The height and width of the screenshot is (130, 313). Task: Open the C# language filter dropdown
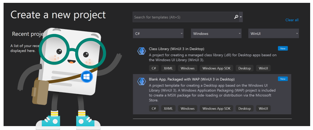pos(158,33)
